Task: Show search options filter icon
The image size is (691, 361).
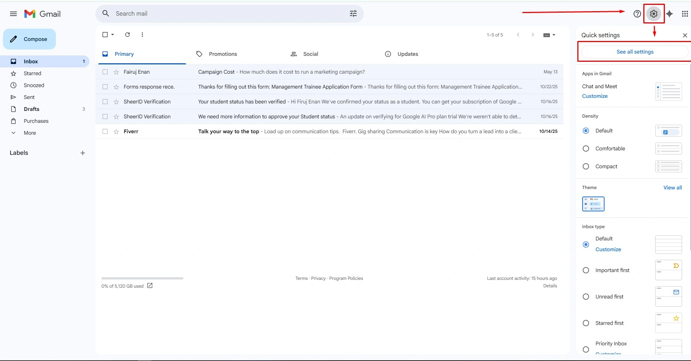Action: [353, 14]
